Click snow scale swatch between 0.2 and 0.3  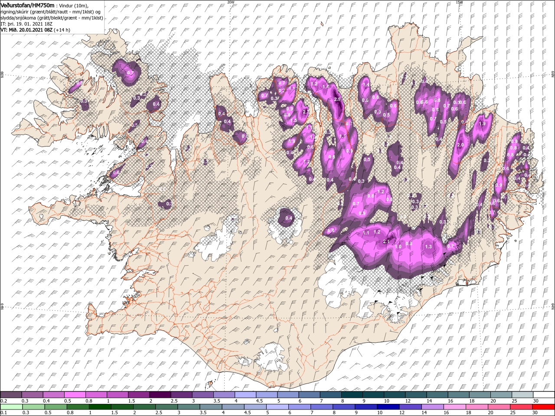pyautogui.click(x=11, y=395)
